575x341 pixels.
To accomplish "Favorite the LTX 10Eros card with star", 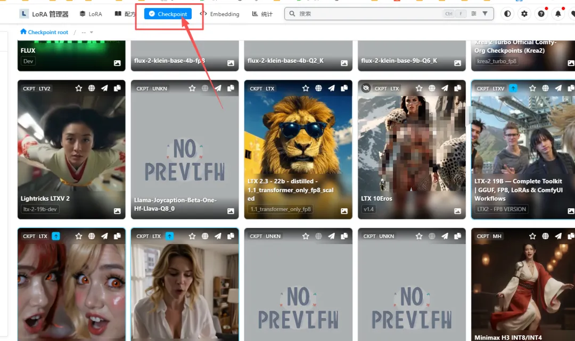I will click(x=419, y=88).
